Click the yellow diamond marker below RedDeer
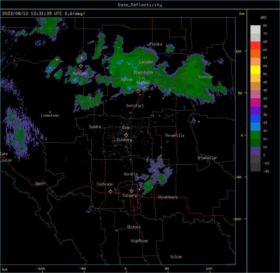The image size is (280, 273). tap(138, 91)
